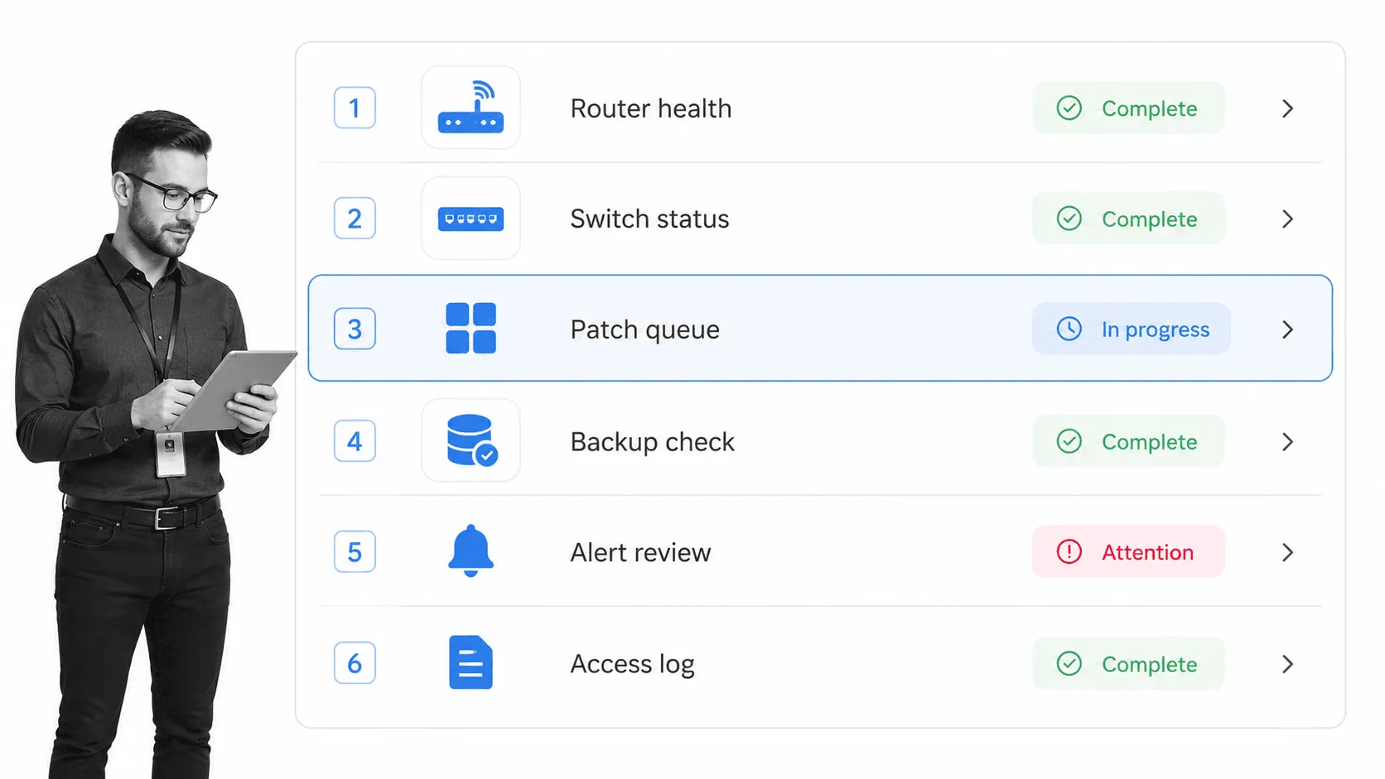Expand the Switch status row chevron
1385x779 pixels.
pos(1287,219)
